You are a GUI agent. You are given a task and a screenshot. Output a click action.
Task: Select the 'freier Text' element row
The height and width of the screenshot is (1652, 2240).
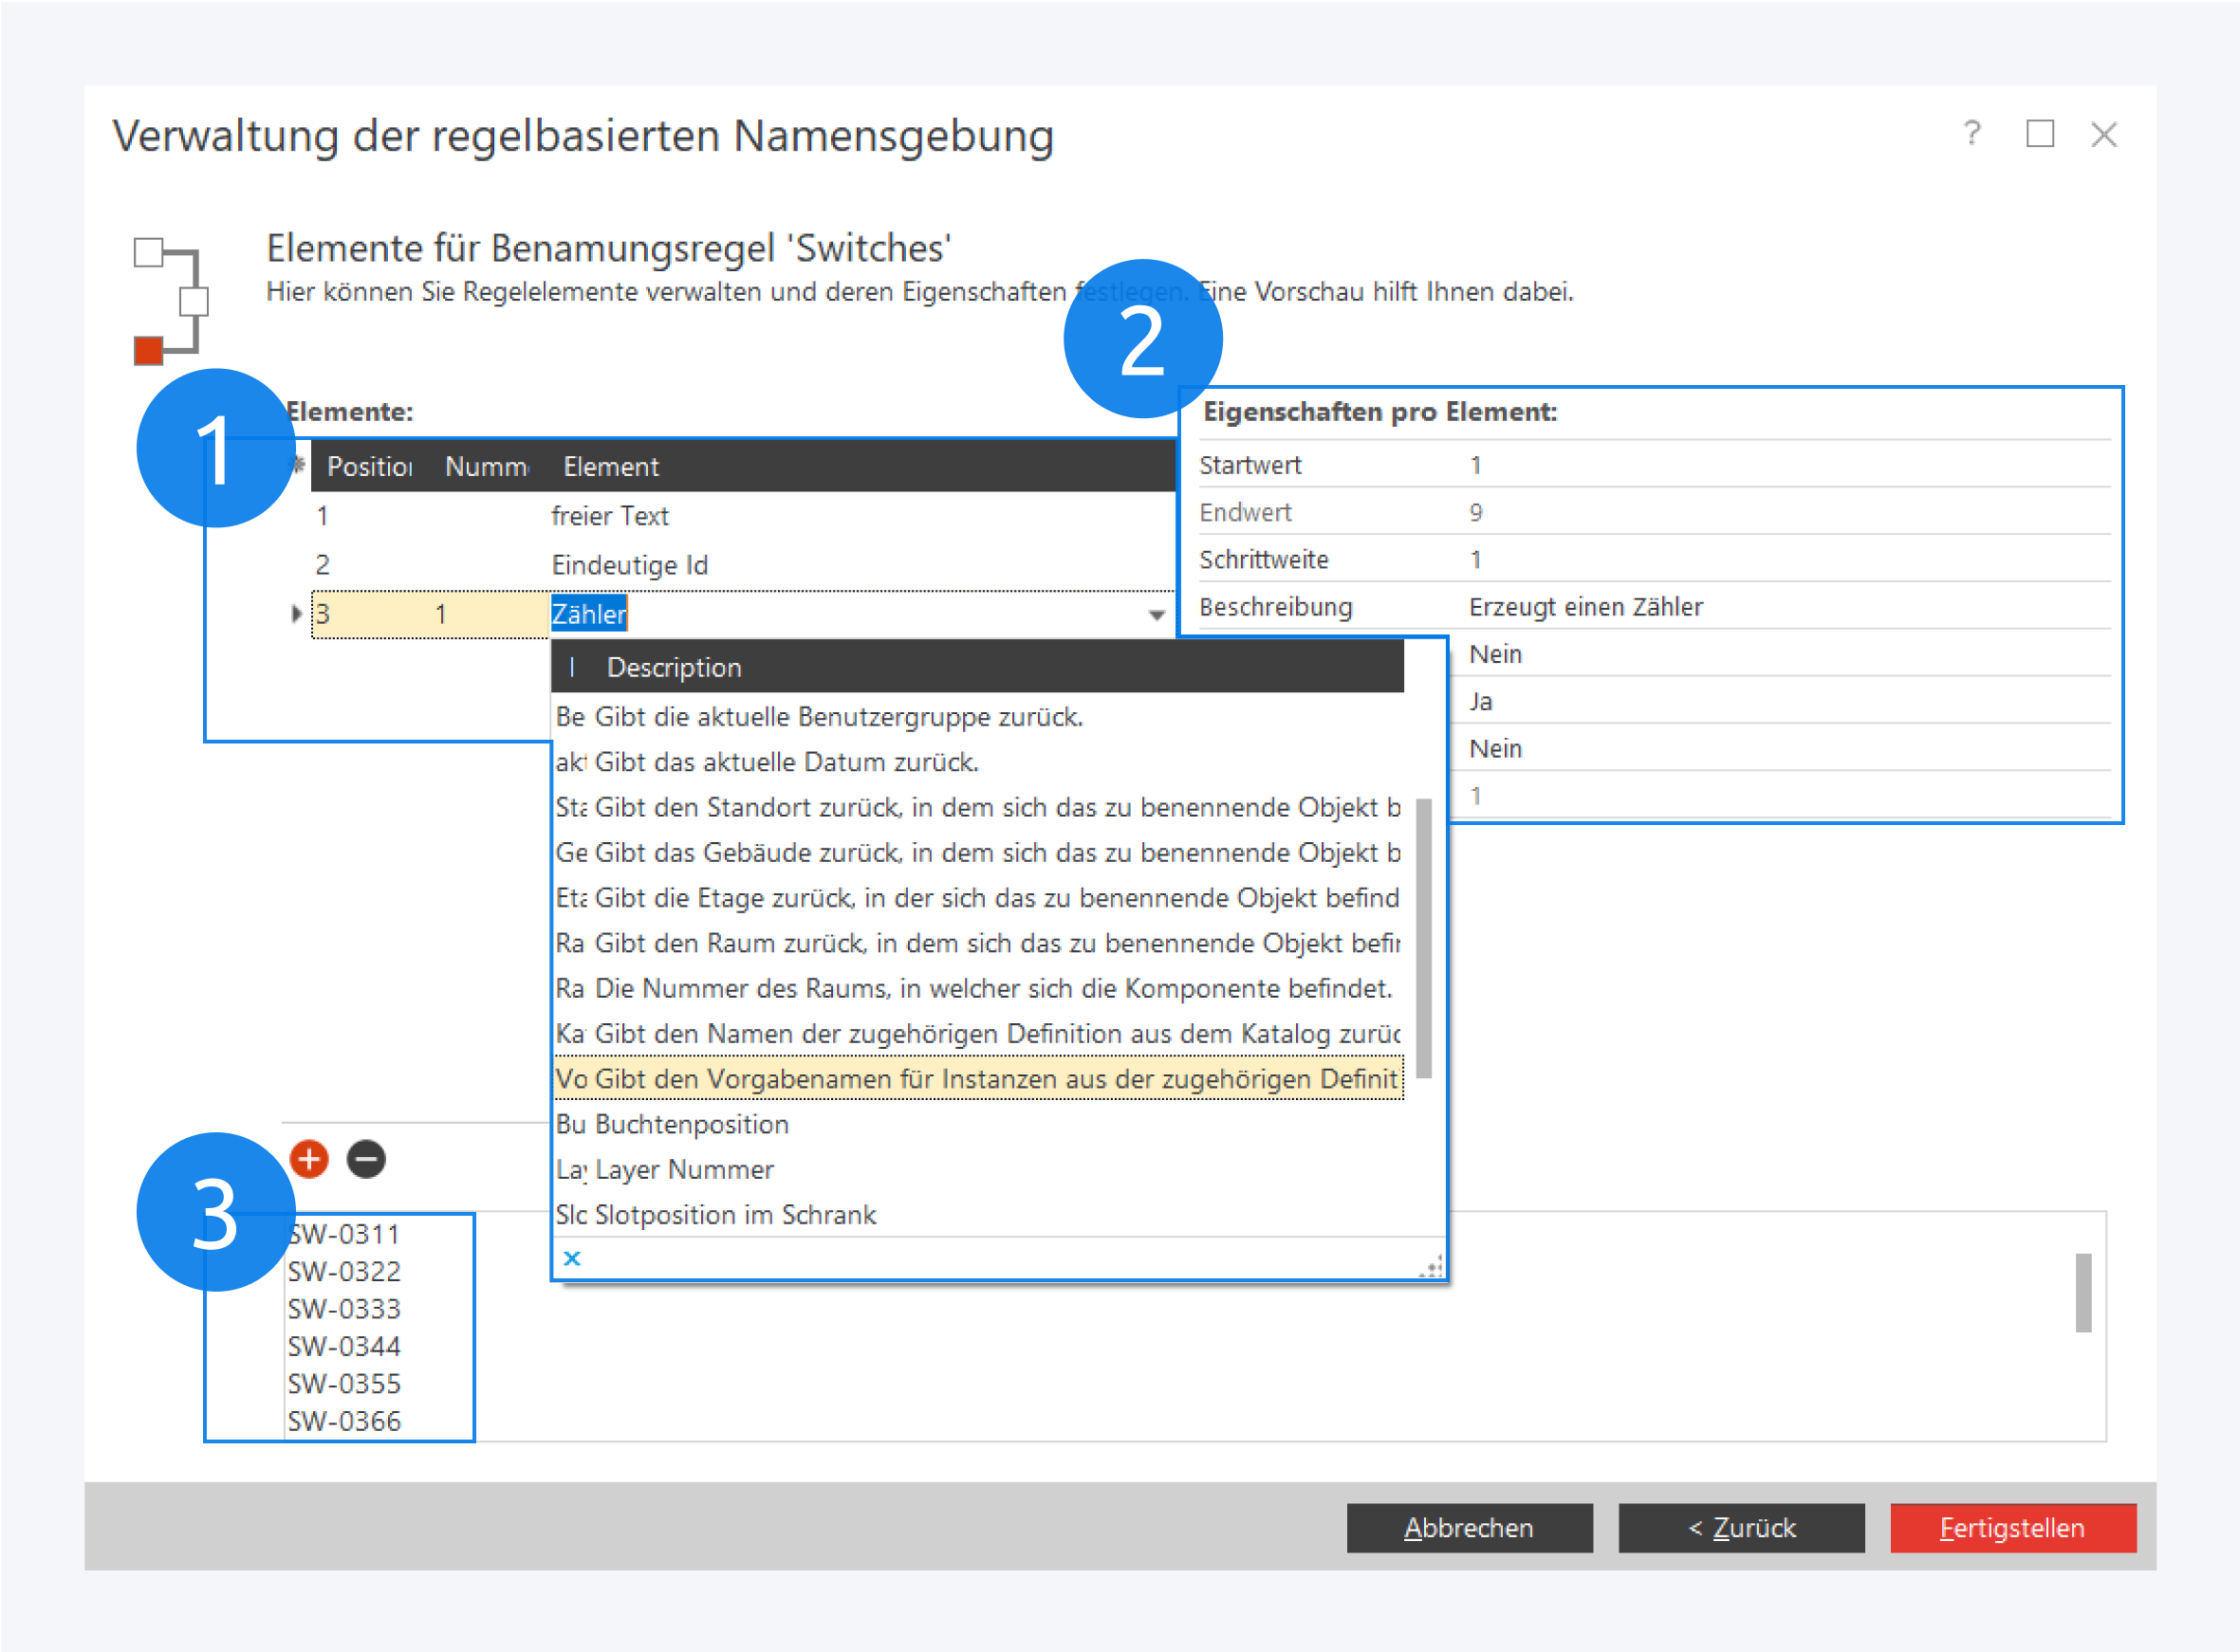(609, 516)
